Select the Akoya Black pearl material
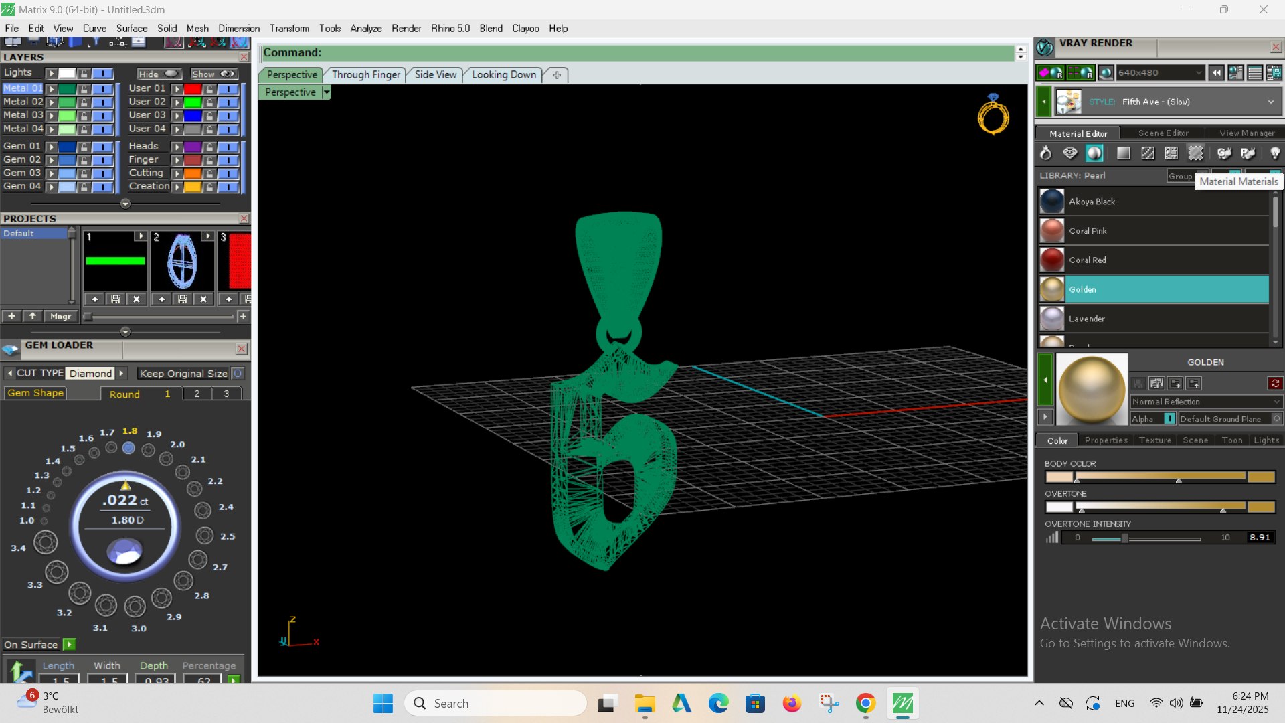Viewport: 1285px width, 723px height. [1154, 201]
